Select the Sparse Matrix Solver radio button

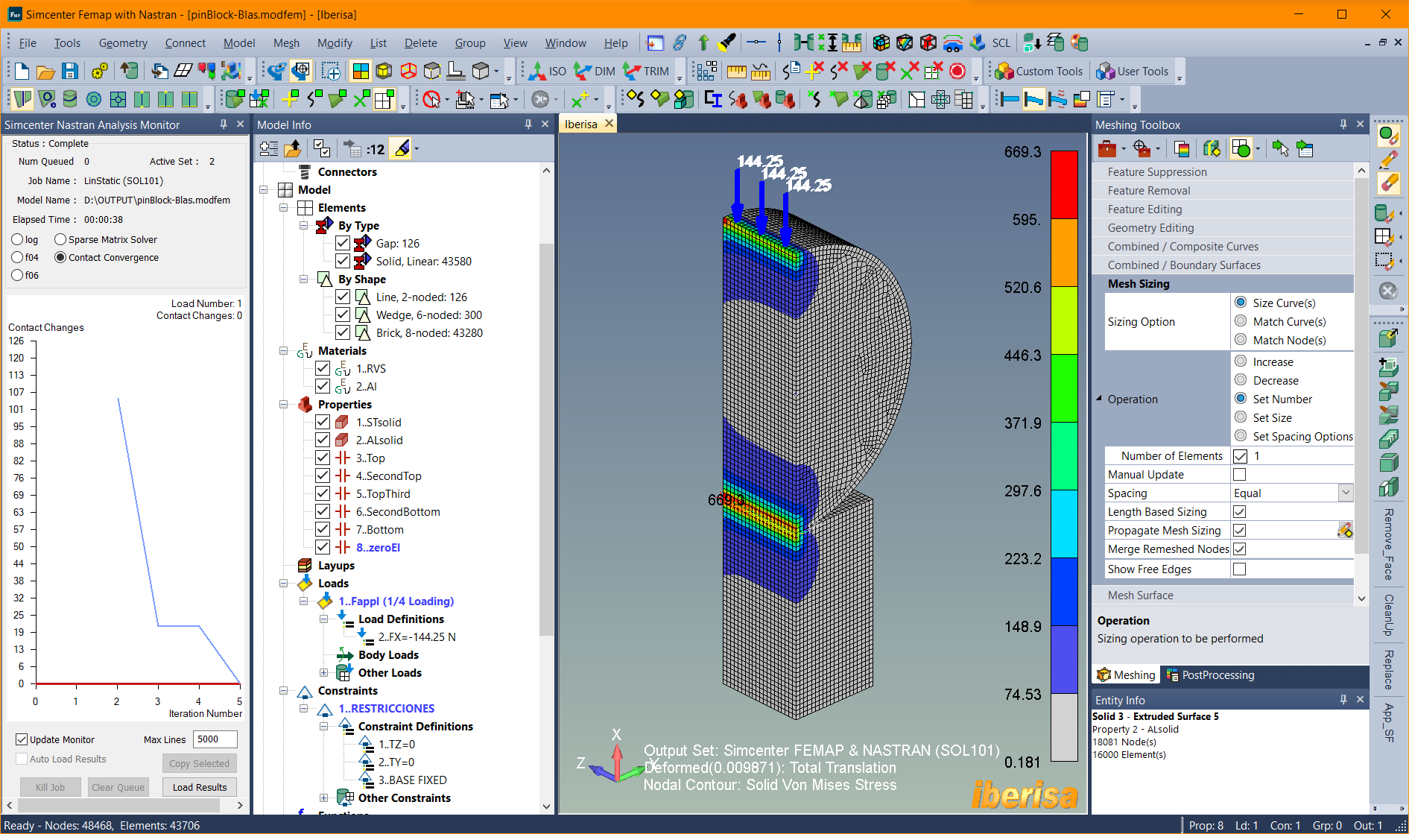60,239
